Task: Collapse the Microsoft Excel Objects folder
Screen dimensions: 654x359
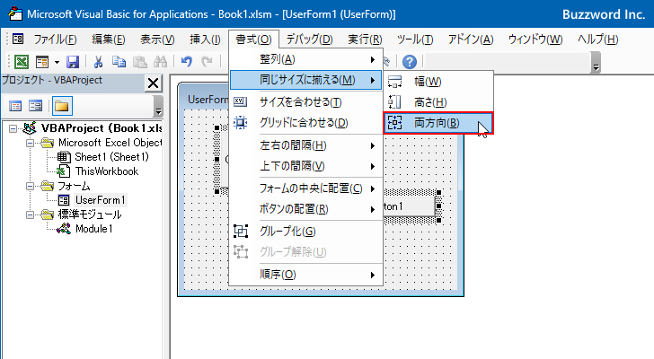Action: tap(30, 143)
